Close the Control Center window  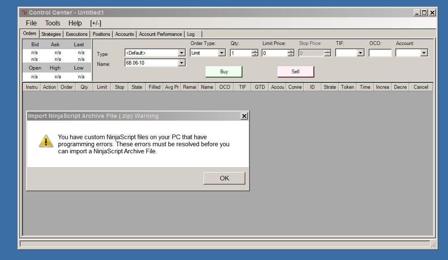click(432, 12)
